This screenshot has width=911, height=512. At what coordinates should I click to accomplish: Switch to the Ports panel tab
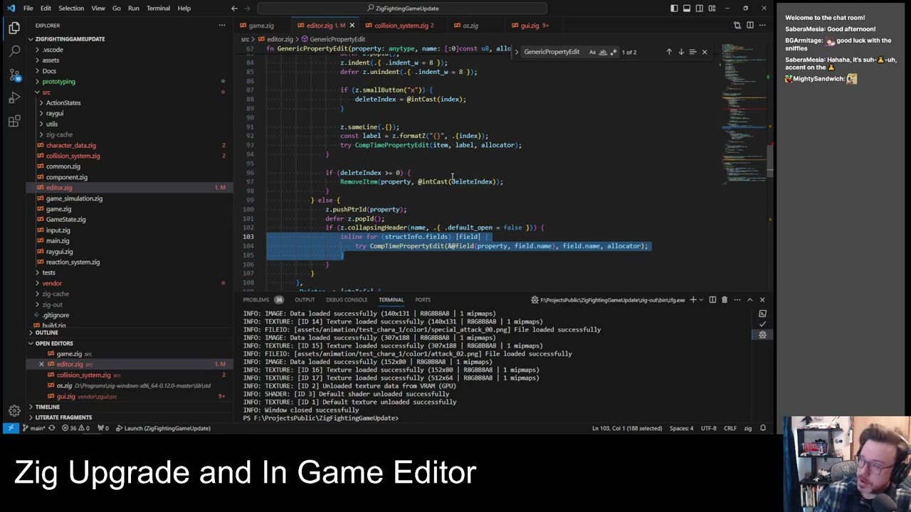(x=423, y=299)
